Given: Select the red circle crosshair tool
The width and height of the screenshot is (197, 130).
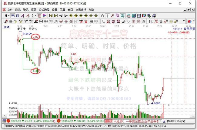Looking at the screenshot, I should coord(61,22).
